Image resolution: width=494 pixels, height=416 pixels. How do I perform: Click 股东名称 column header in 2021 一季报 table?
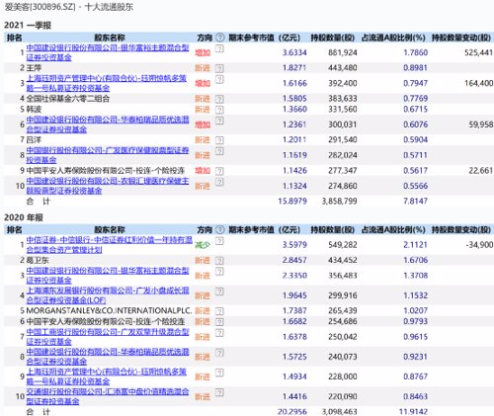[x=110, y=38]
